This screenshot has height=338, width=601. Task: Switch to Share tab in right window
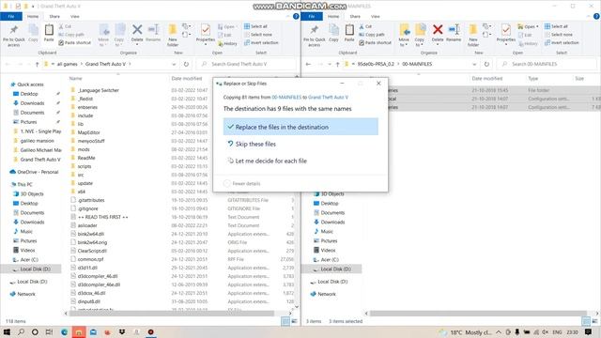(x=355, y=17)
